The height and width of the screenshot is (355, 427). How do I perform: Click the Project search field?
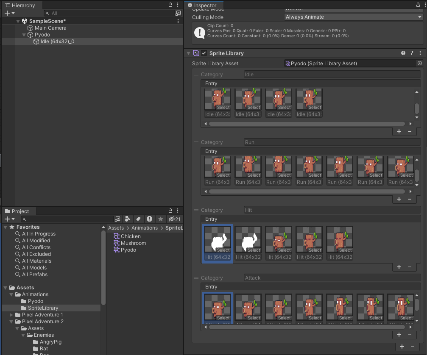point(67,219)
